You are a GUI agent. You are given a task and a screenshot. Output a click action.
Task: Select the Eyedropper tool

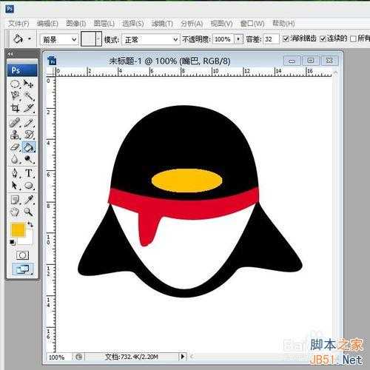pyautogui.click(x=29, y=200)
